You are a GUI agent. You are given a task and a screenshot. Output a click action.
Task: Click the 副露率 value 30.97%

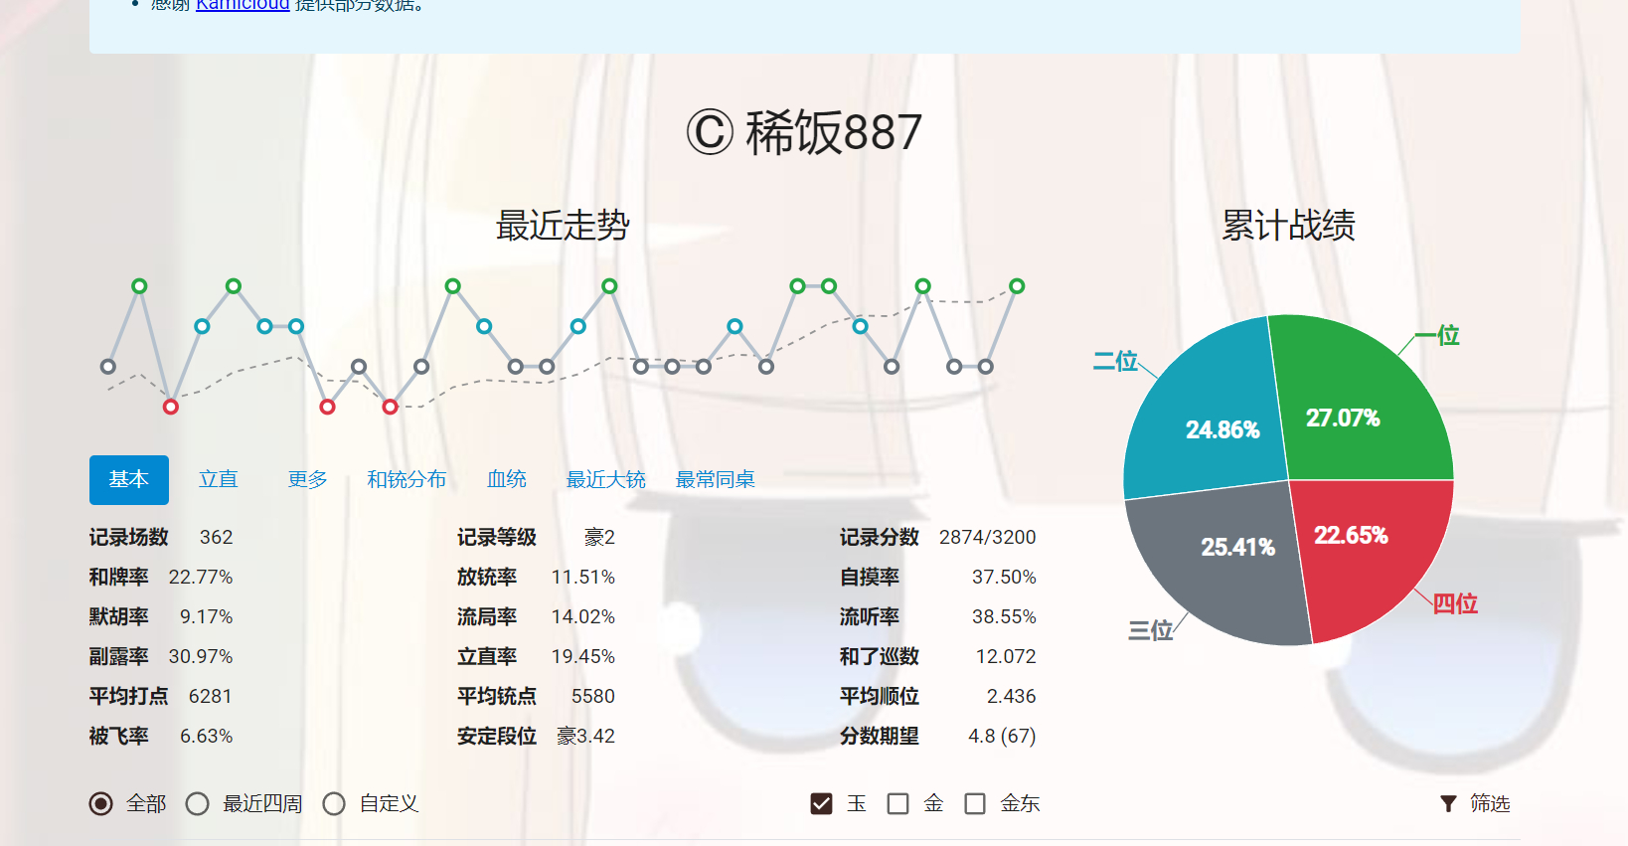point(201,657)
